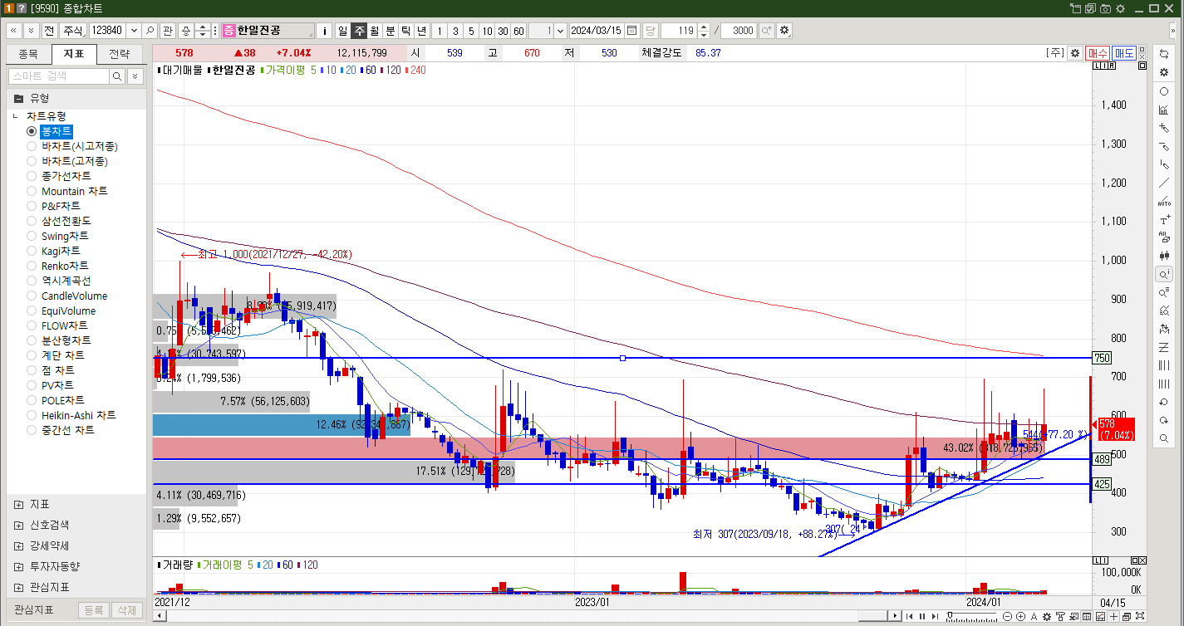1184x626 pixels.
Task: Select minute 분 period button
Action: 391,30
